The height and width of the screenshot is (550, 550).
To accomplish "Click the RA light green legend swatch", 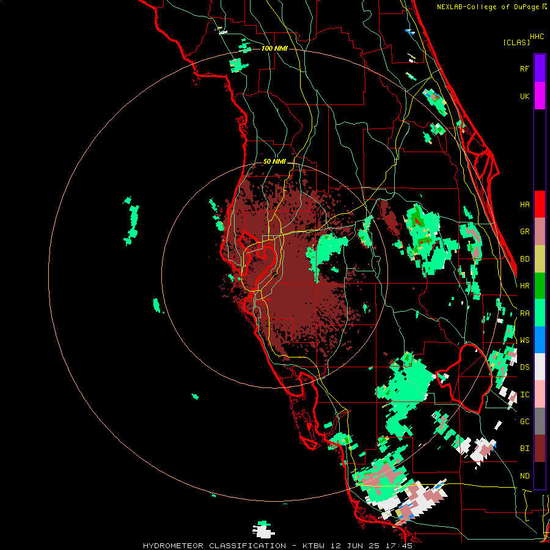I will click(x=540, y=313).
